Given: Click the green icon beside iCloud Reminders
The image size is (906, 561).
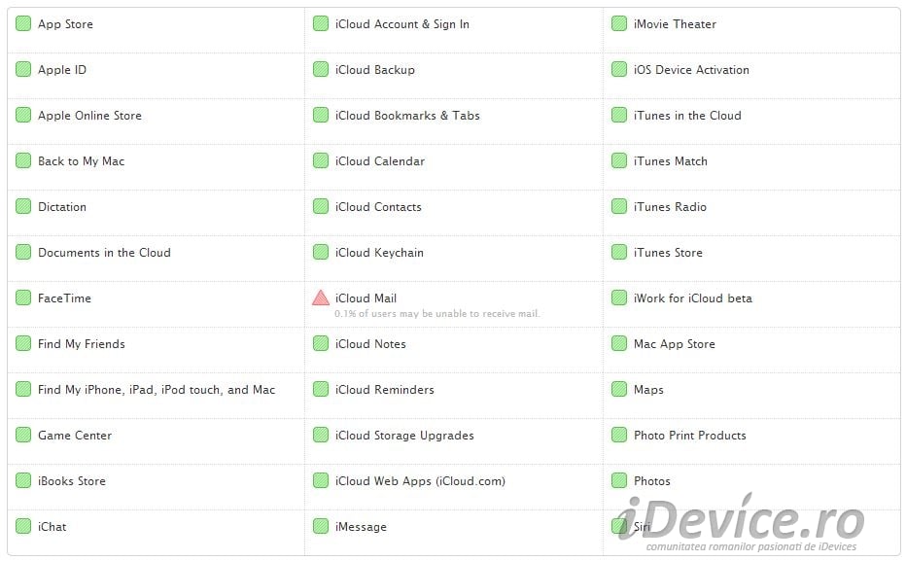Looking at the screenshot, I should [x=321, y=389].
